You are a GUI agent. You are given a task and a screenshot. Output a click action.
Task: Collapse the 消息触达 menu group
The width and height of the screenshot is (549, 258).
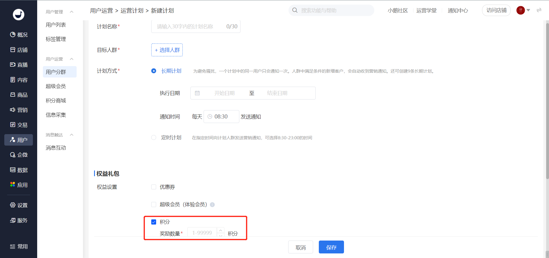(x=72, y=135)
